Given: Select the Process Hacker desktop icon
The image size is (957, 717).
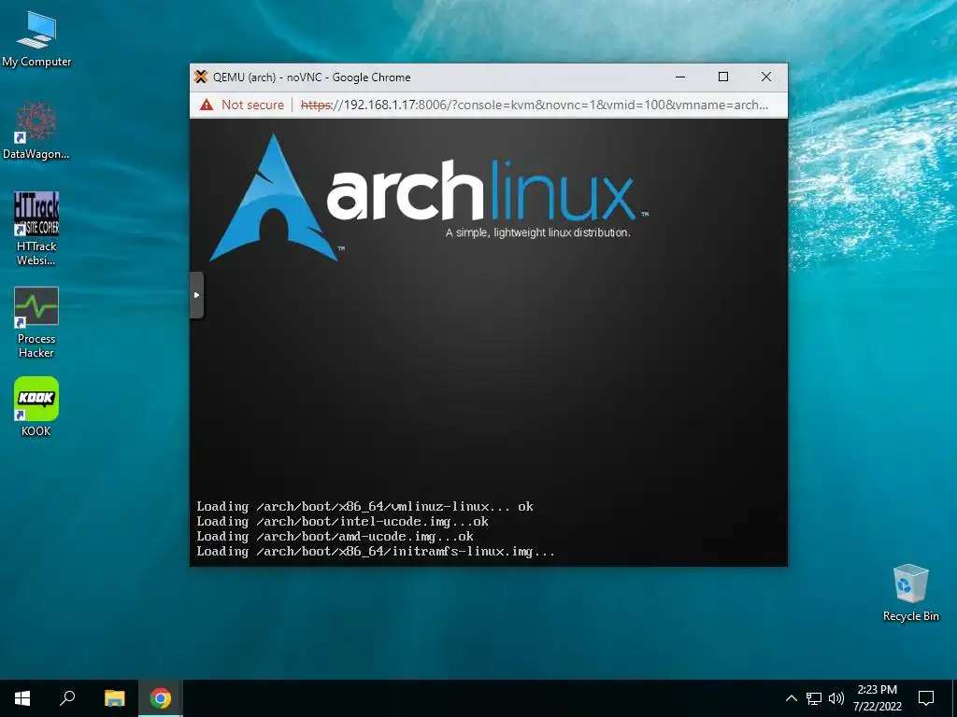Looking at the screenshot, I should 36,322.
